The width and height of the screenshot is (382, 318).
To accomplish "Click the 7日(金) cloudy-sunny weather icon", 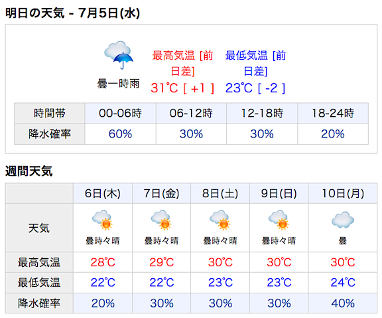I will [x=160, y=220].
